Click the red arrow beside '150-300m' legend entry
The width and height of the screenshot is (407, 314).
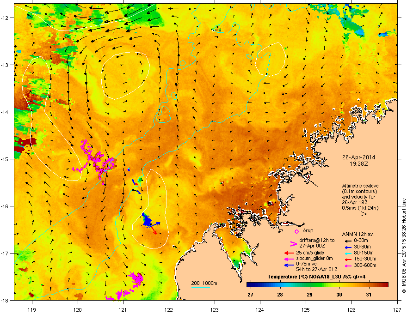[x=347, y=260]
